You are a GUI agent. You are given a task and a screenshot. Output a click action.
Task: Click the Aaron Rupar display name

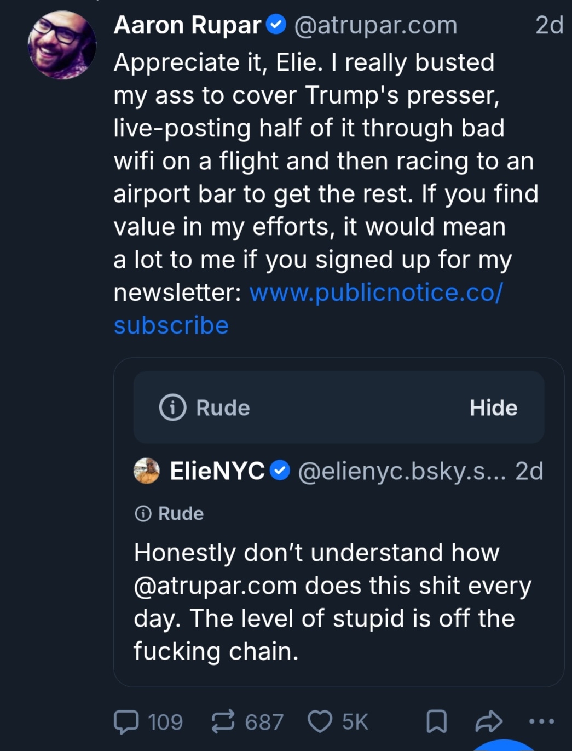[187, 25]
